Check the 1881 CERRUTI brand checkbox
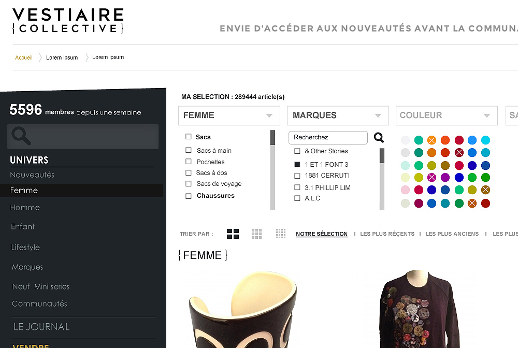518x348 pixels. (297, 176)
